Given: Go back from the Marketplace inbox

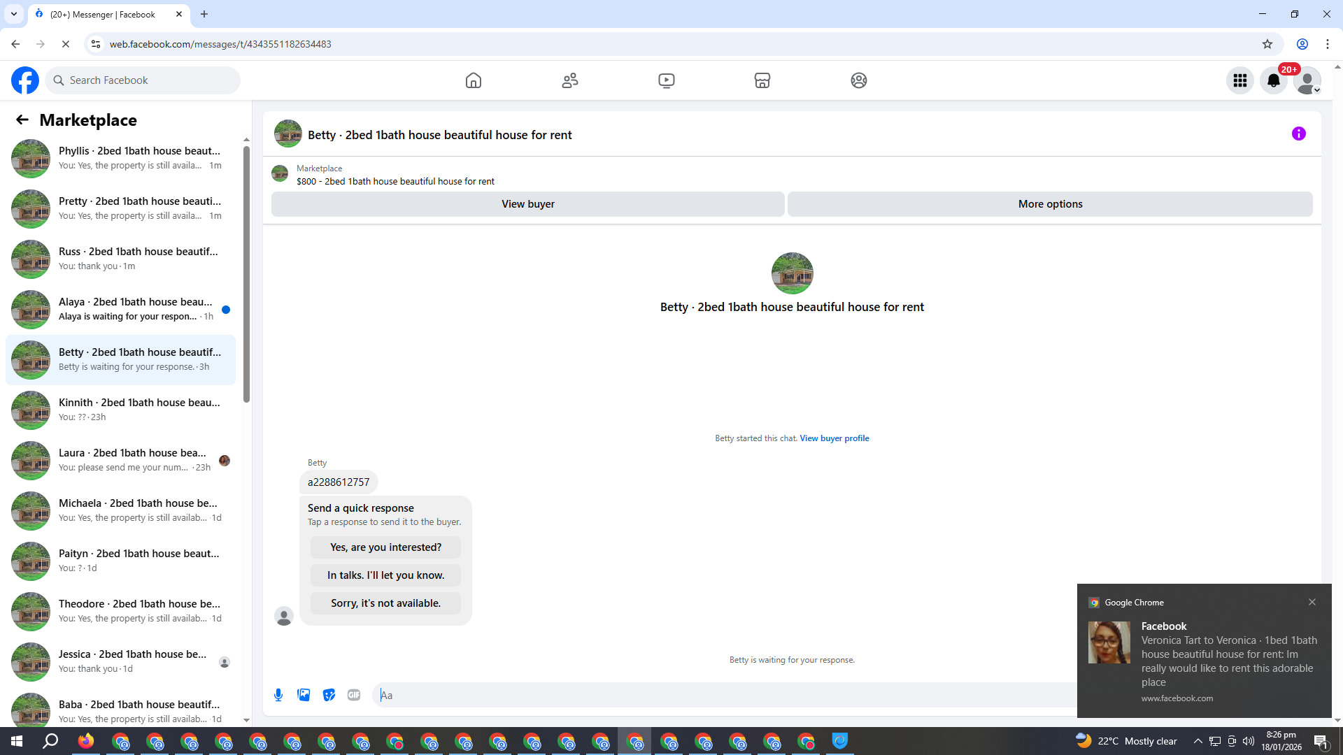Looking at the screenshot, I should click(x=22, y=120).
